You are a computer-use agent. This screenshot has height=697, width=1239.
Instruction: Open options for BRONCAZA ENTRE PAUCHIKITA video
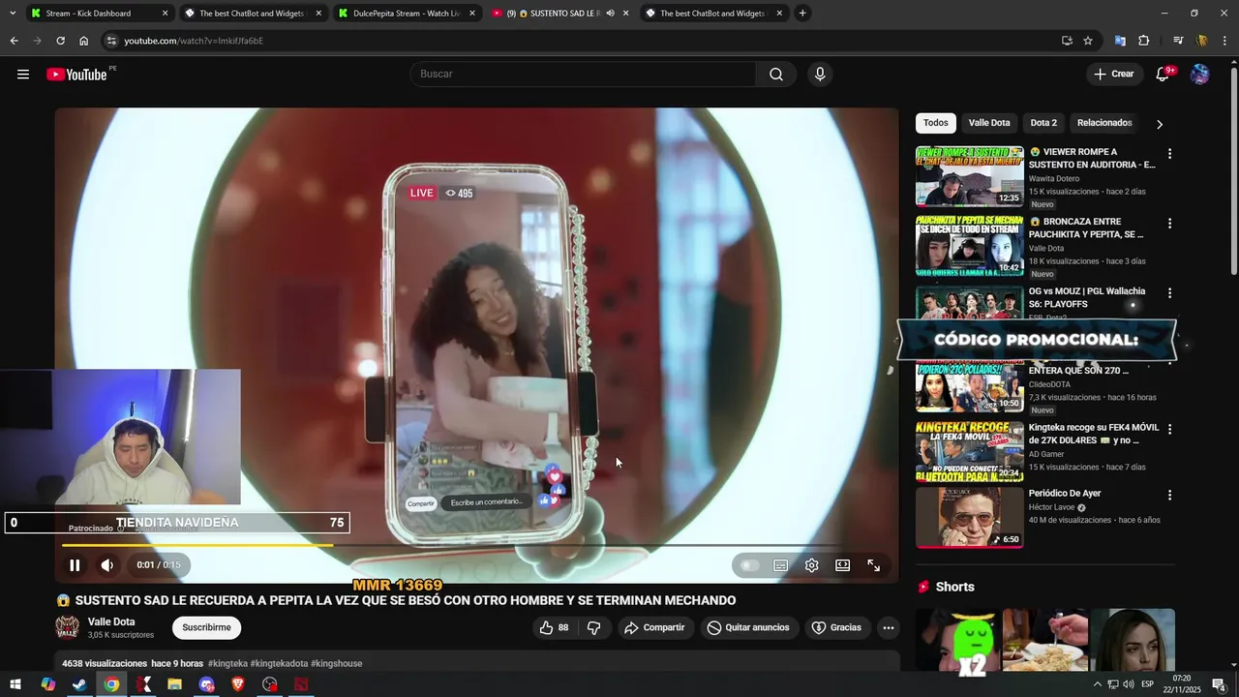(x=1169, y=224)
